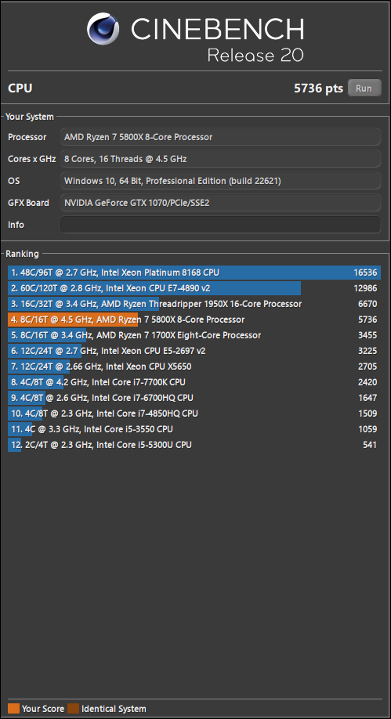Select the Cores x GHz field
The height and width of the screenshot is (719, 391).
[220, 159]
